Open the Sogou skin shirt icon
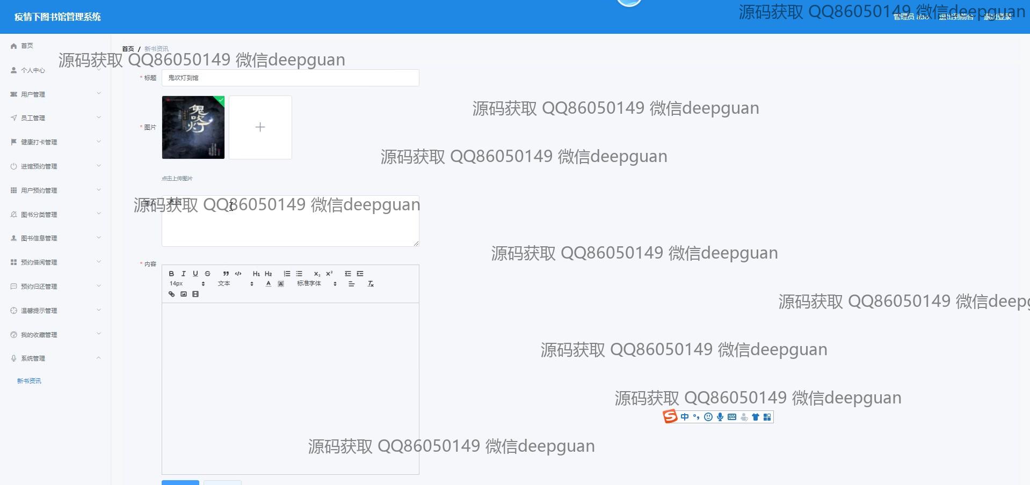 [756, 417]
